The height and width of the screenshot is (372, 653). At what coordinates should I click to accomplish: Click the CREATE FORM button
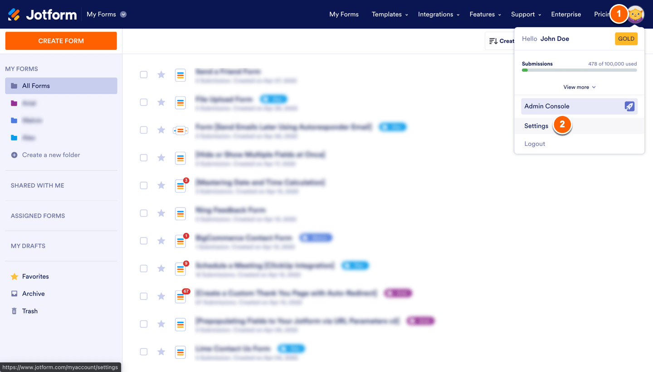tap(61, 41)
